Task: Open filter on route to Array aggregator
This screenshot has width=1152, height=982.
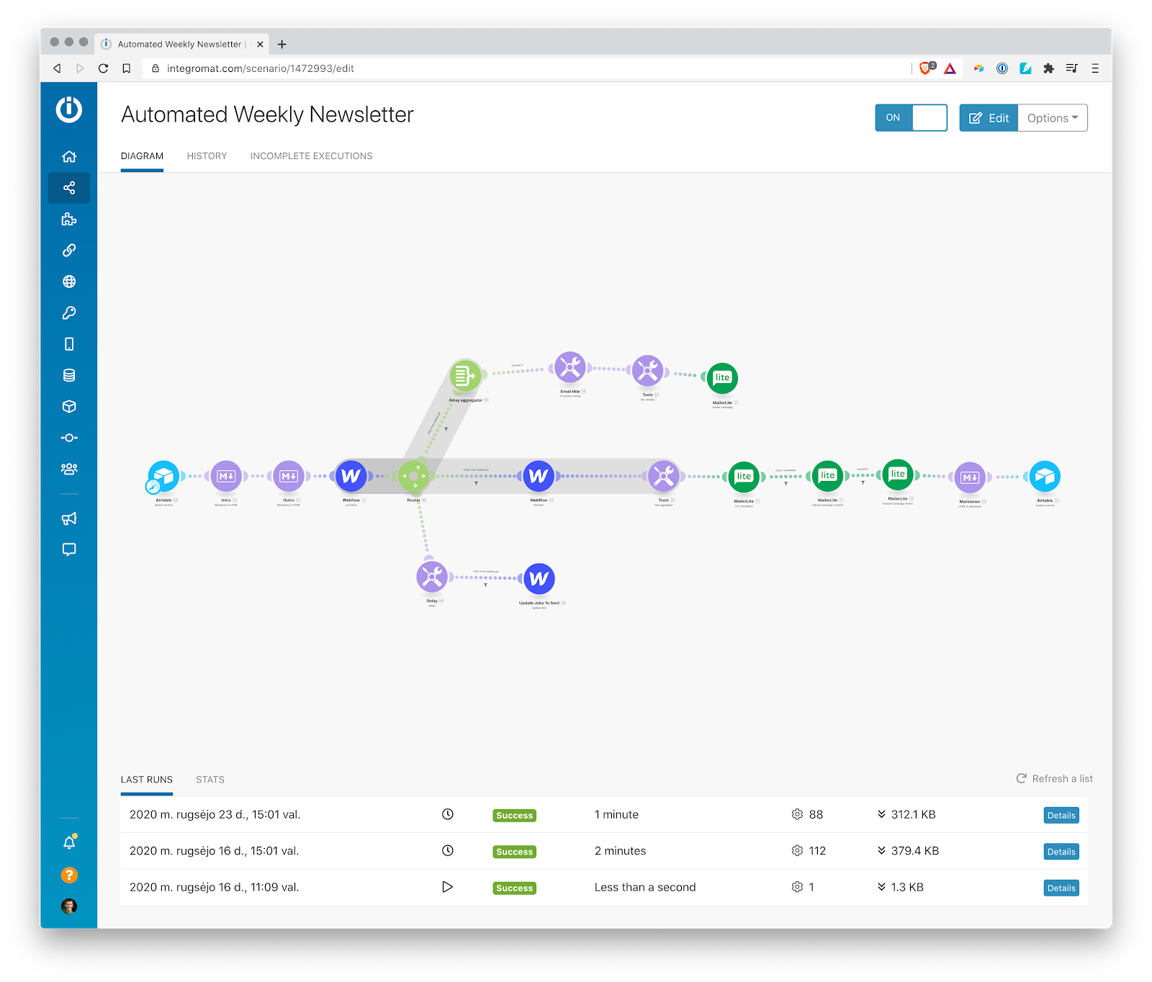Action: click(446, 429)
